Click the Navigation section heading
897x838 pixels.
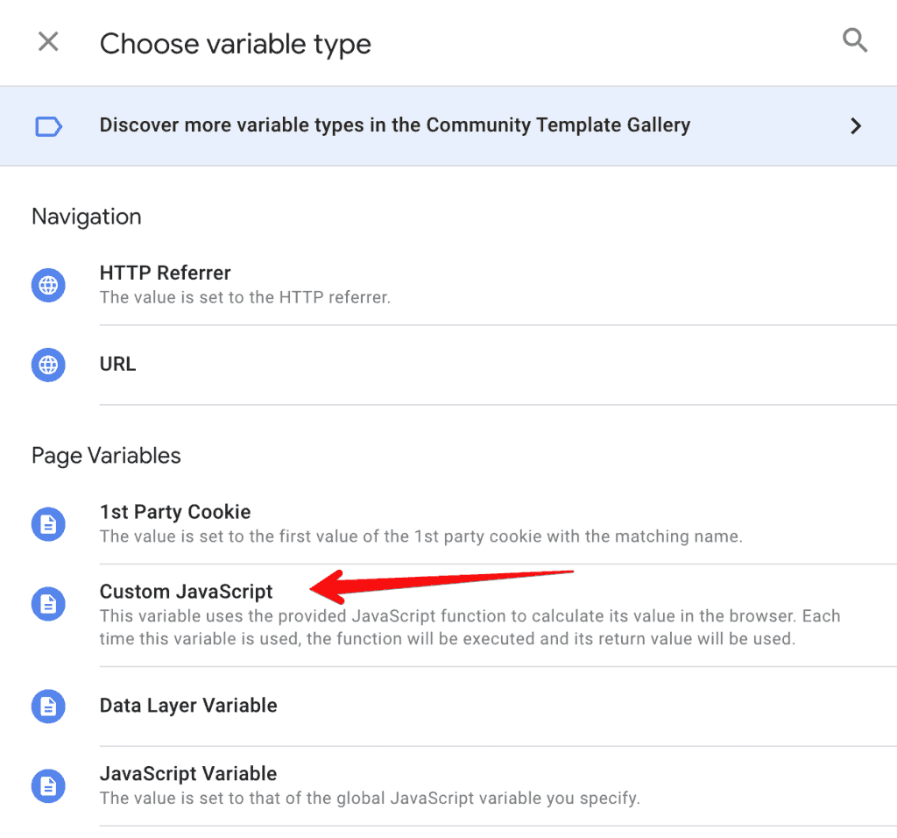point(86,217)
